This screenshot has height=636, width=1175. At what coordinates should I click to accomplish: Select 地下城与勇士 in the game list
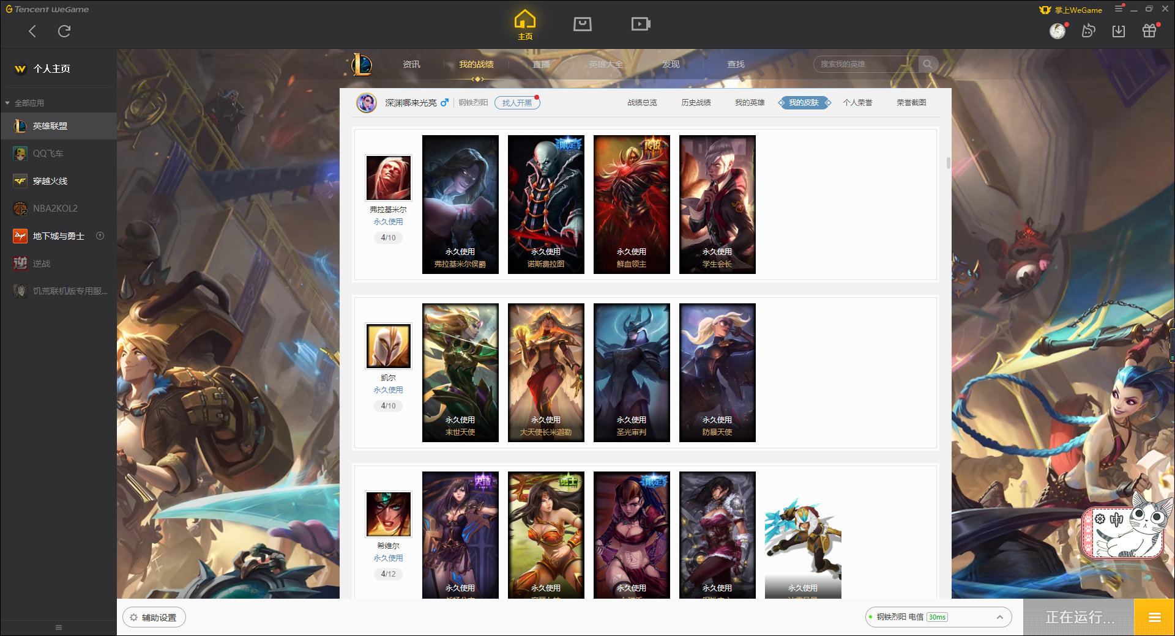[x=58, y=236]
